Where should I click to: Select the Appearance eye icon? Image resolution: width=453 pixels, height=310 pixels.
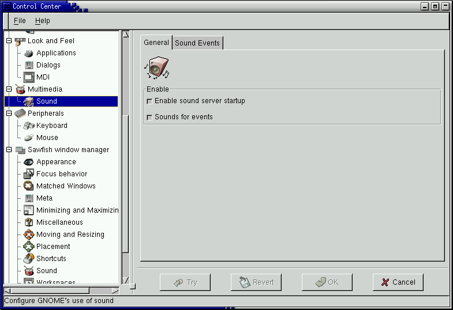pyautogui.click(x=29, y=162)
